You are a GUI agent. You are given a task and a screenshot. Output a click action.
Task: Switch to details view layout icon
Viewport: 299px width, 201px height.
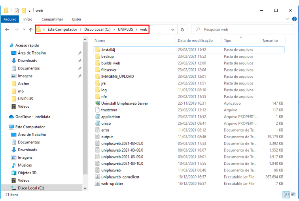(286, 195)
